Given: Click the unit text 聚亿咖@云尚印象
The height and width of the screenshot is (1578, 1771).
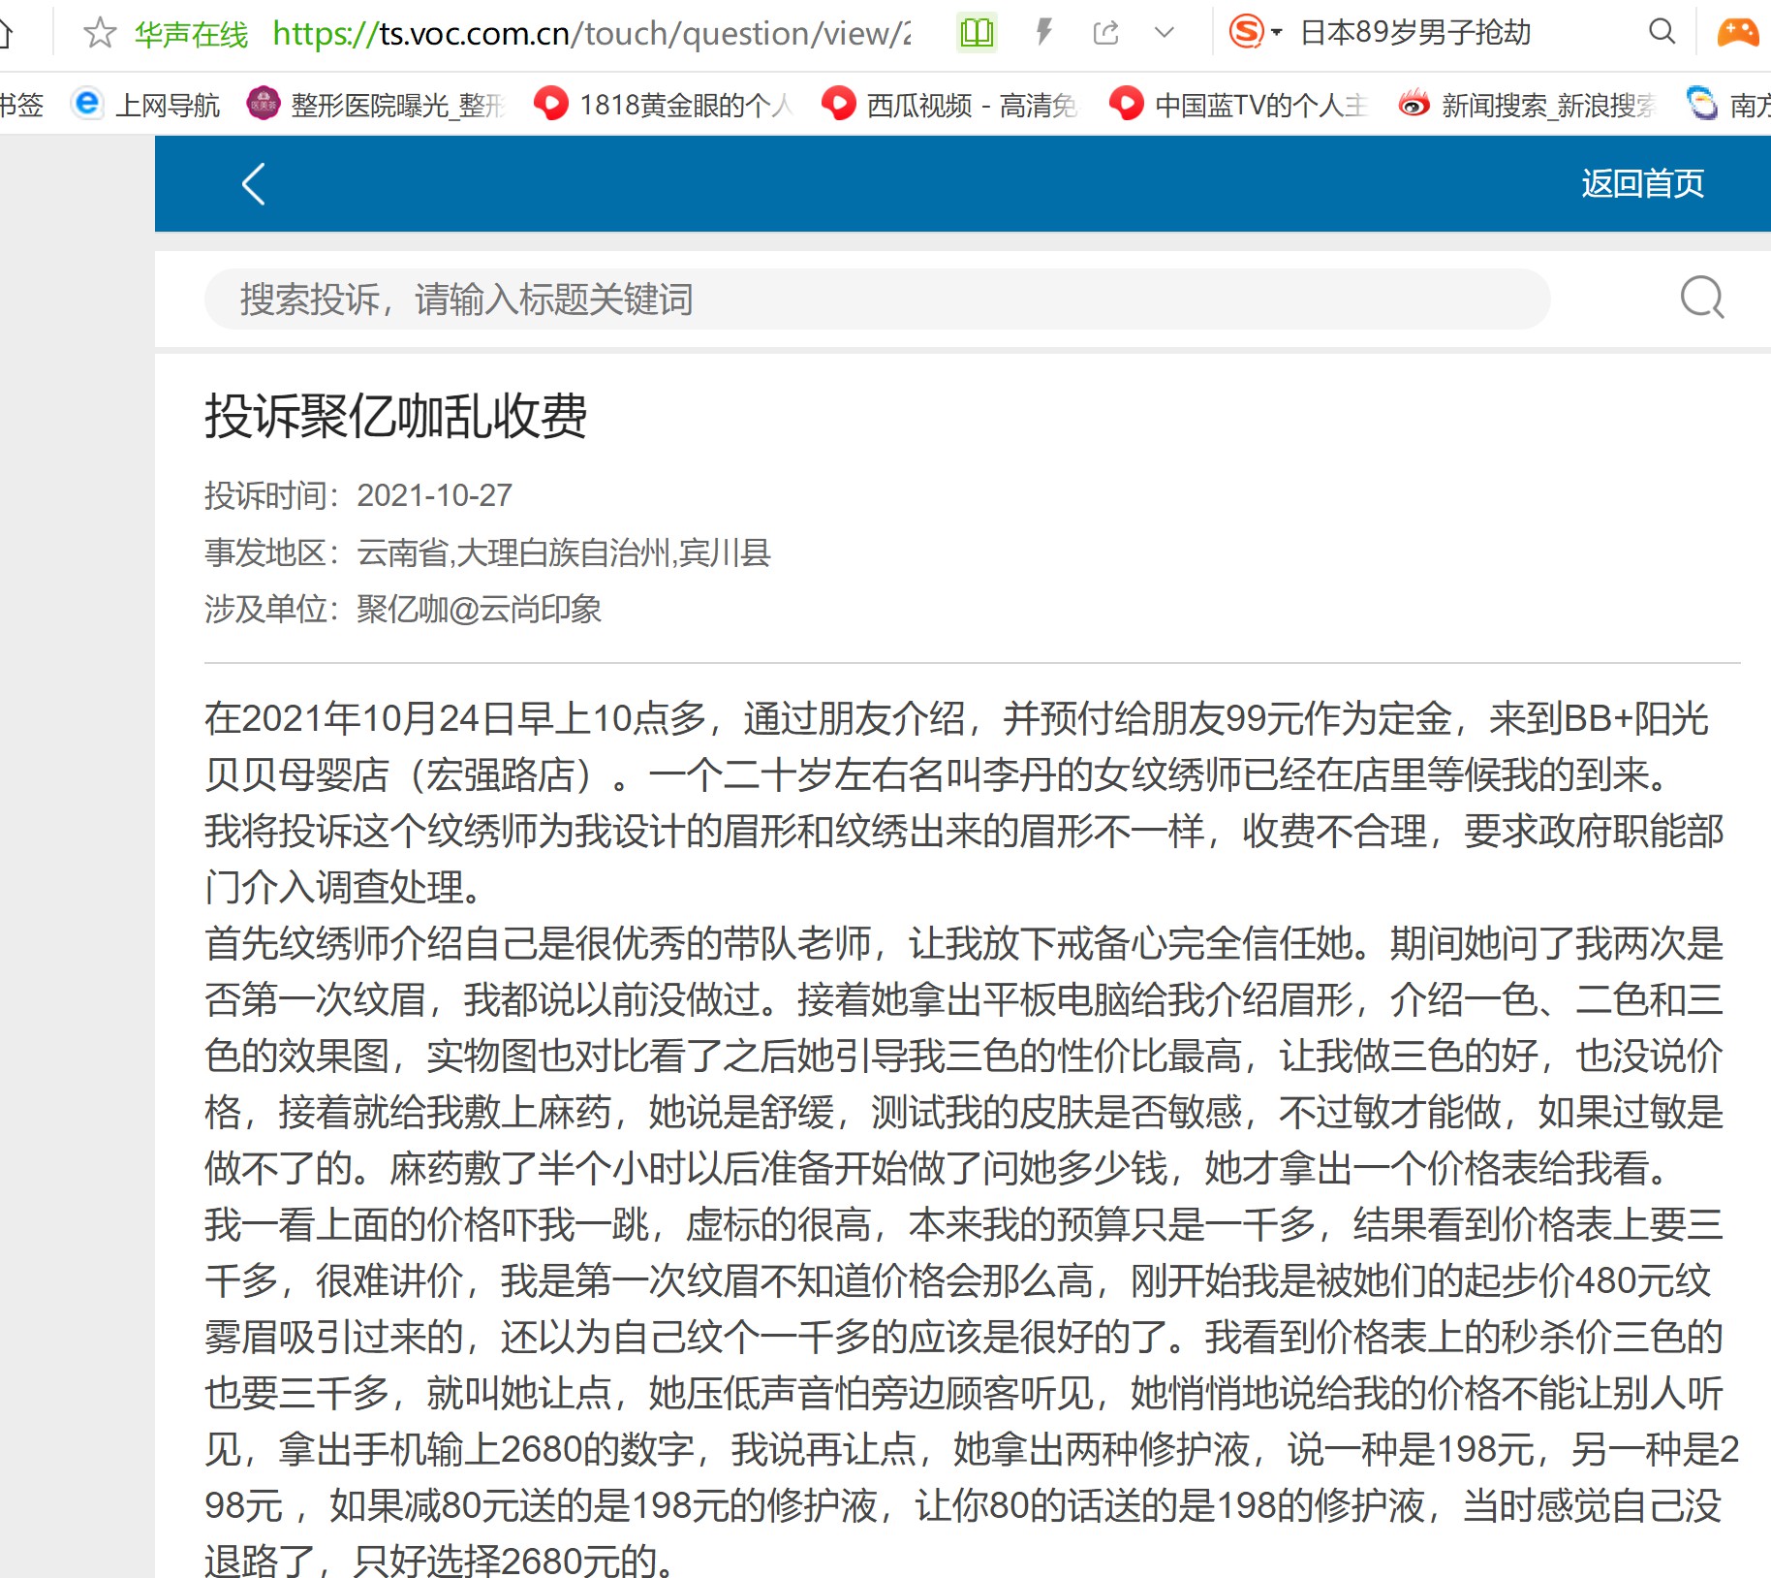Looking at the screenshot, I should click(x=479, y=609).
